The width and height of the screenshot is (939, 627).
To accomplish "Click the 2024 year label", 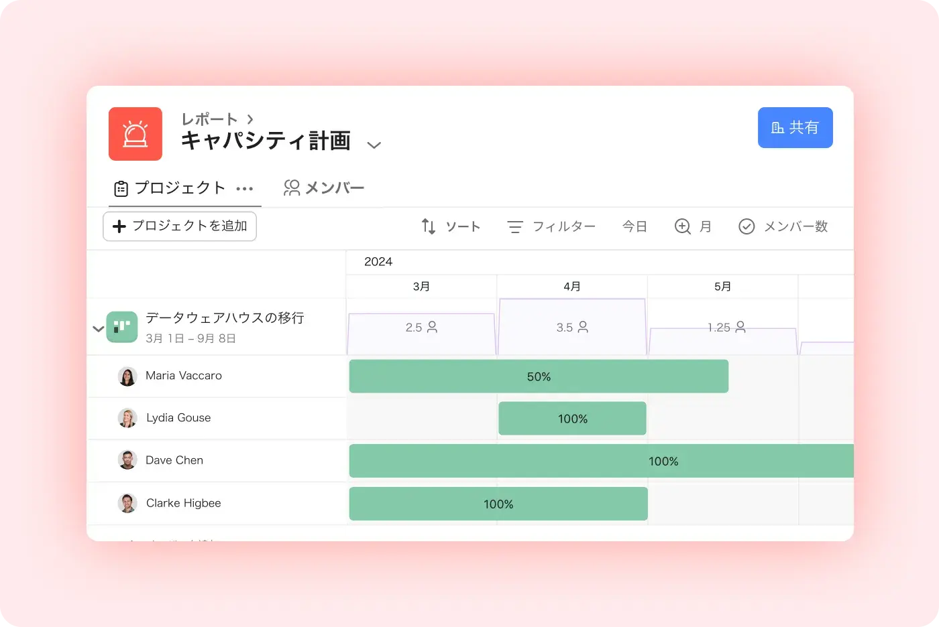I will [378, 262].
